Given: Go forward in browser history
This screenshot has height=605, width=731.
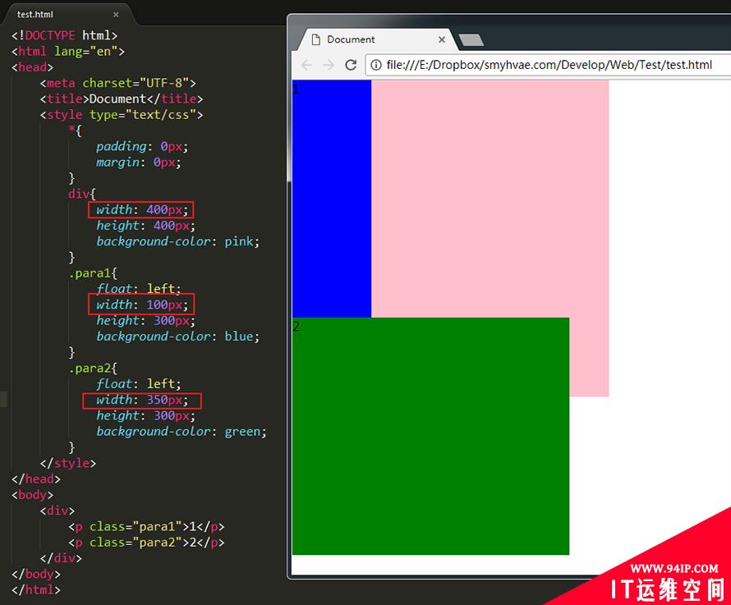Looking at the screenshot, I should pyautogui.click(x=329, y=65).
